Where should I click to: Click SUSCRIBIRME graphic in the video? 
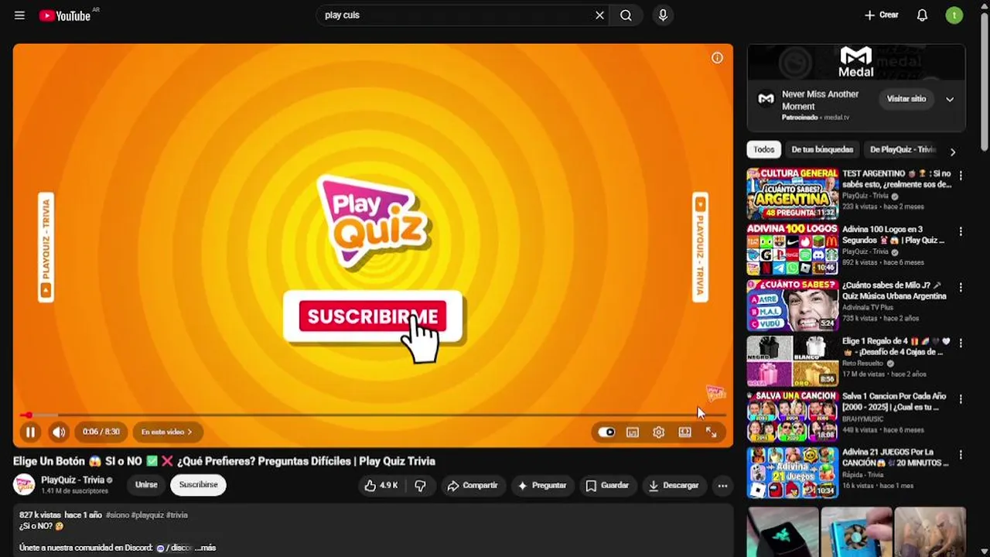coord(373,316)
